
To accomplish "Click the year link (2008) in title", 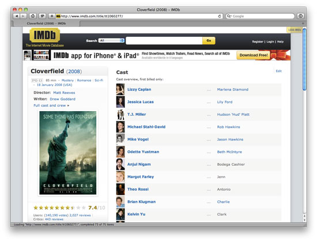I will click(74, 71).
